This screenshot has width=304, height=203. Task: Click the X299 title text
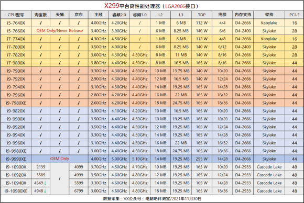click(x=112, y=6)
